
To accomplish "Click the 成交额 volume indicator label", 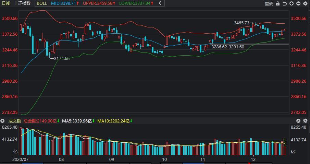I will (14, 121).
